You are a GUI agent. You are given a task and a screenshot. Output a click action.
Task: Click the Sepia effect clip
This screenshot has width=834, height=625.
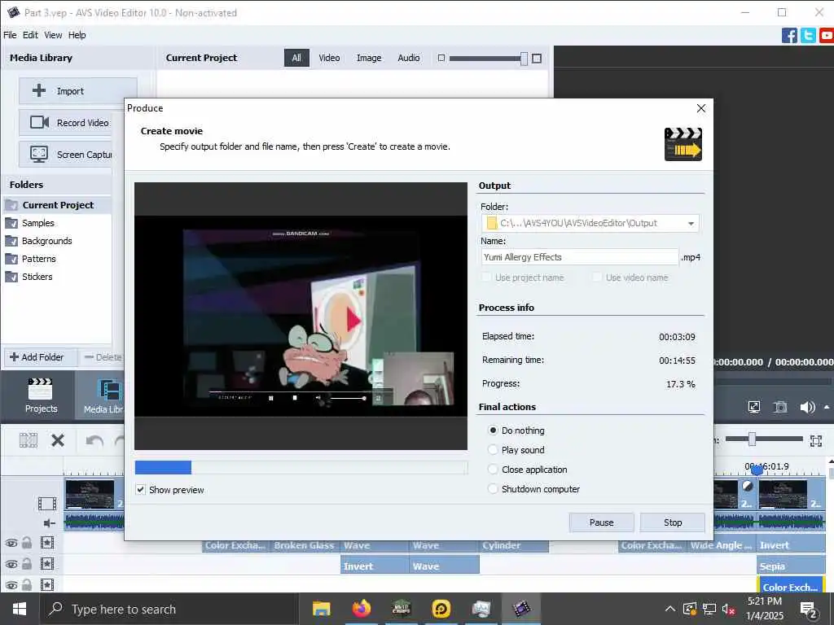(791, 566)
